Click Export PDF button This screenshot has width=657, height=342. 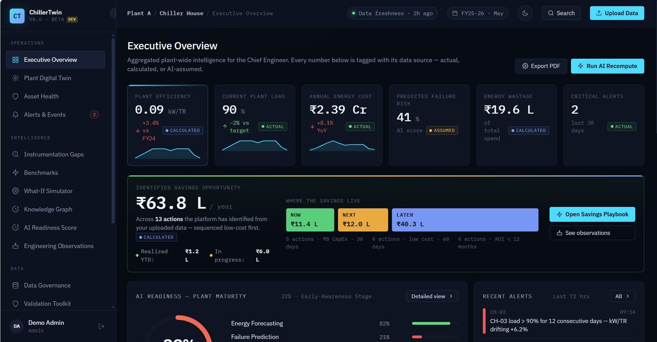tap(541, 66)
